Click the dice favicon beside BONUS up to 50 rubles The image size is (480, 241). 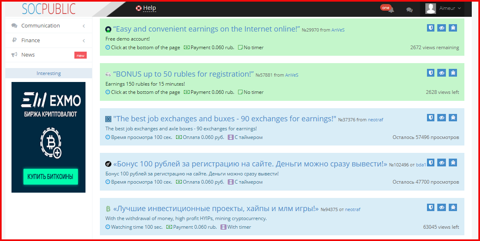point(108,74)
